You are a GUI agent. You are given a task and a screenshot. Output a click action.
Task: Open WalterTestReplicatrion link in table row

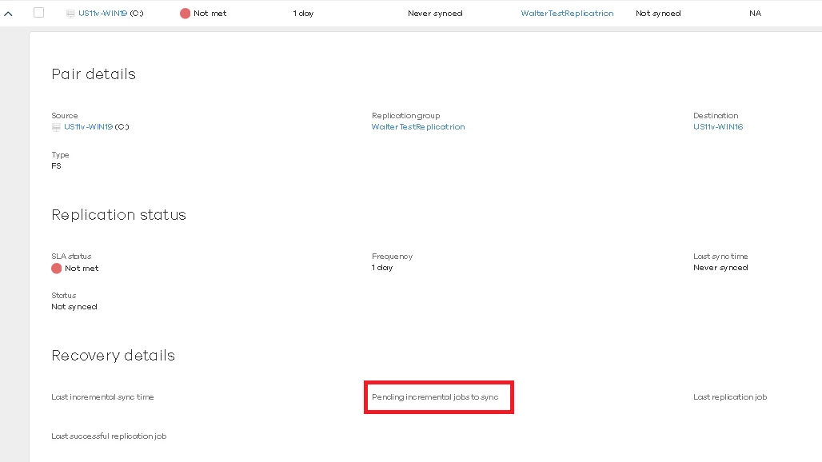567,13
